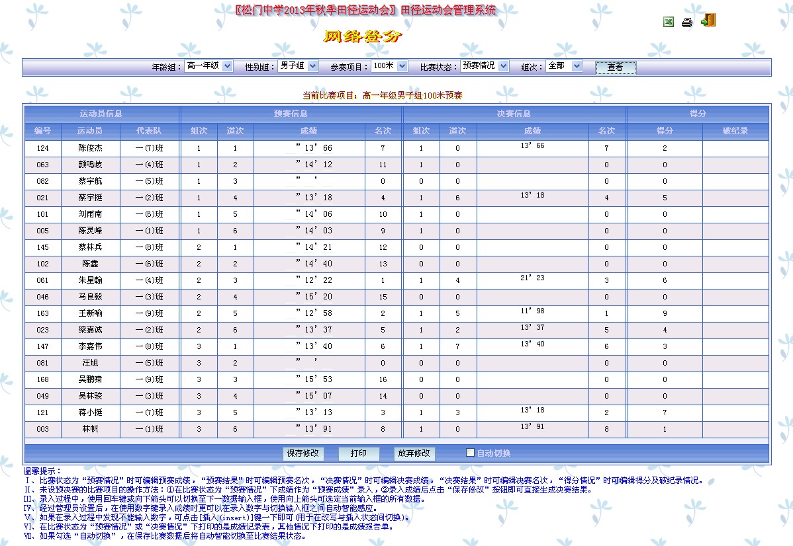
Task: Click the Excel export icon
Action: 668,22
